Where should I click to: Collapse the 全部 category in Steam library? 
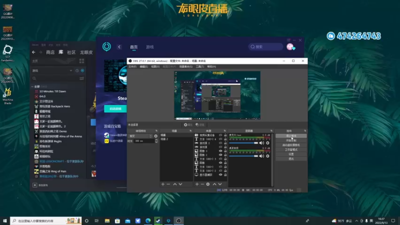pos(32,86)
